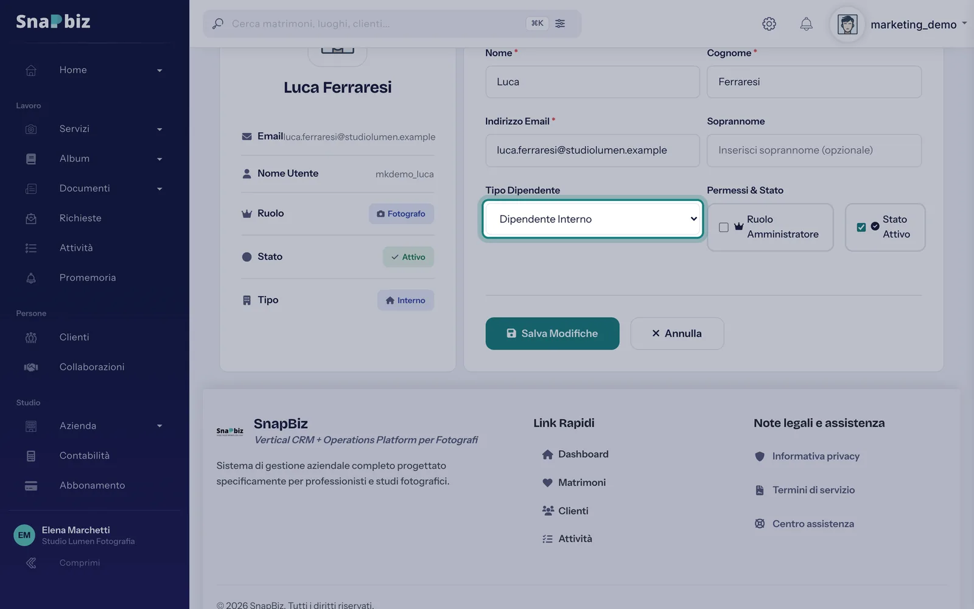The height and width of the screenshot is (609, 974).
Task: Click the Richieste sidebar icon
Action: pos(31,218)
